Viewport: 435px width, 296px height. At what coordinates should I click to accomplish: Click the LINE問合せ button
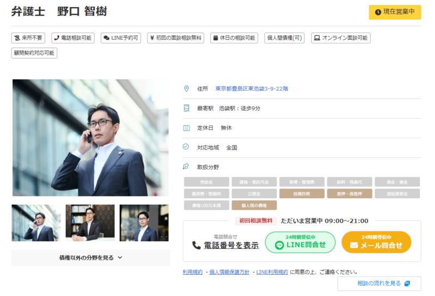(300, 242)
